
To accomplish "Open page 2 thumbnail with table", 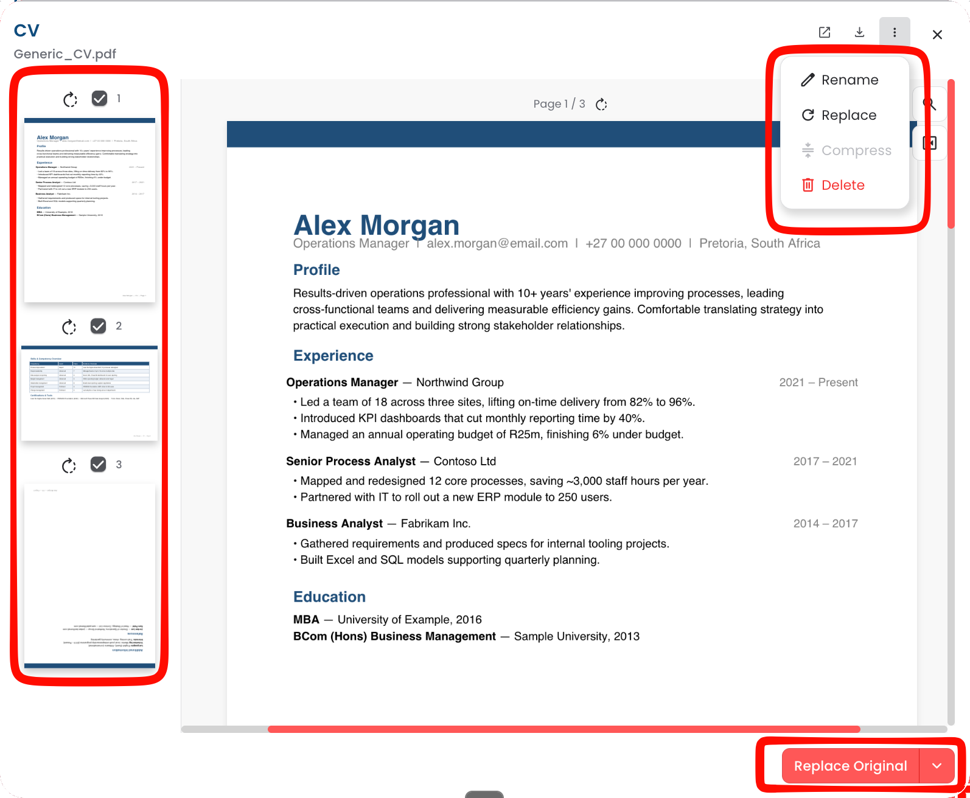I will pyautogui.click(x=89, y=393).
